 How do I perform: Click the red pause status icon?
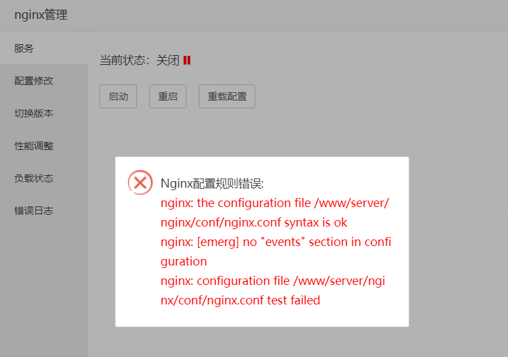(x=187, y=60)
